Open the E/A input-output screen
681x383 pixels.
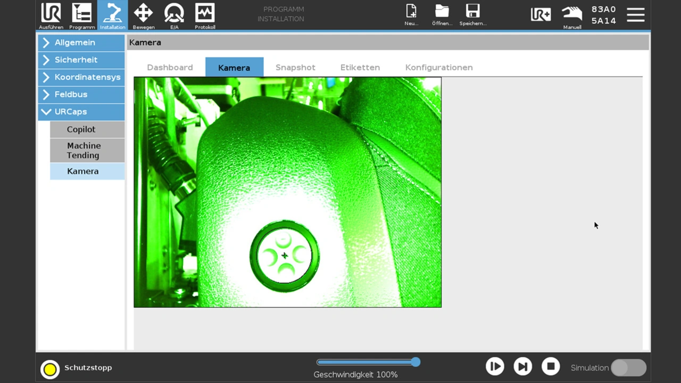pyautogui.click(x=174, y=16)
